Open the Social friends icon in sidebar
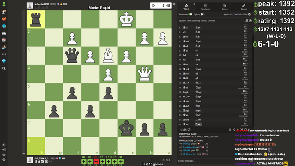The height and width of the screenshot is (166, 295). pyautogui.click(x=4, y=47)
